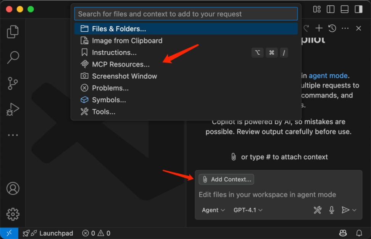This screenshot has height=239, width=371.
Task: Show chat history with the clock icon
Action: tap(332, 28)
